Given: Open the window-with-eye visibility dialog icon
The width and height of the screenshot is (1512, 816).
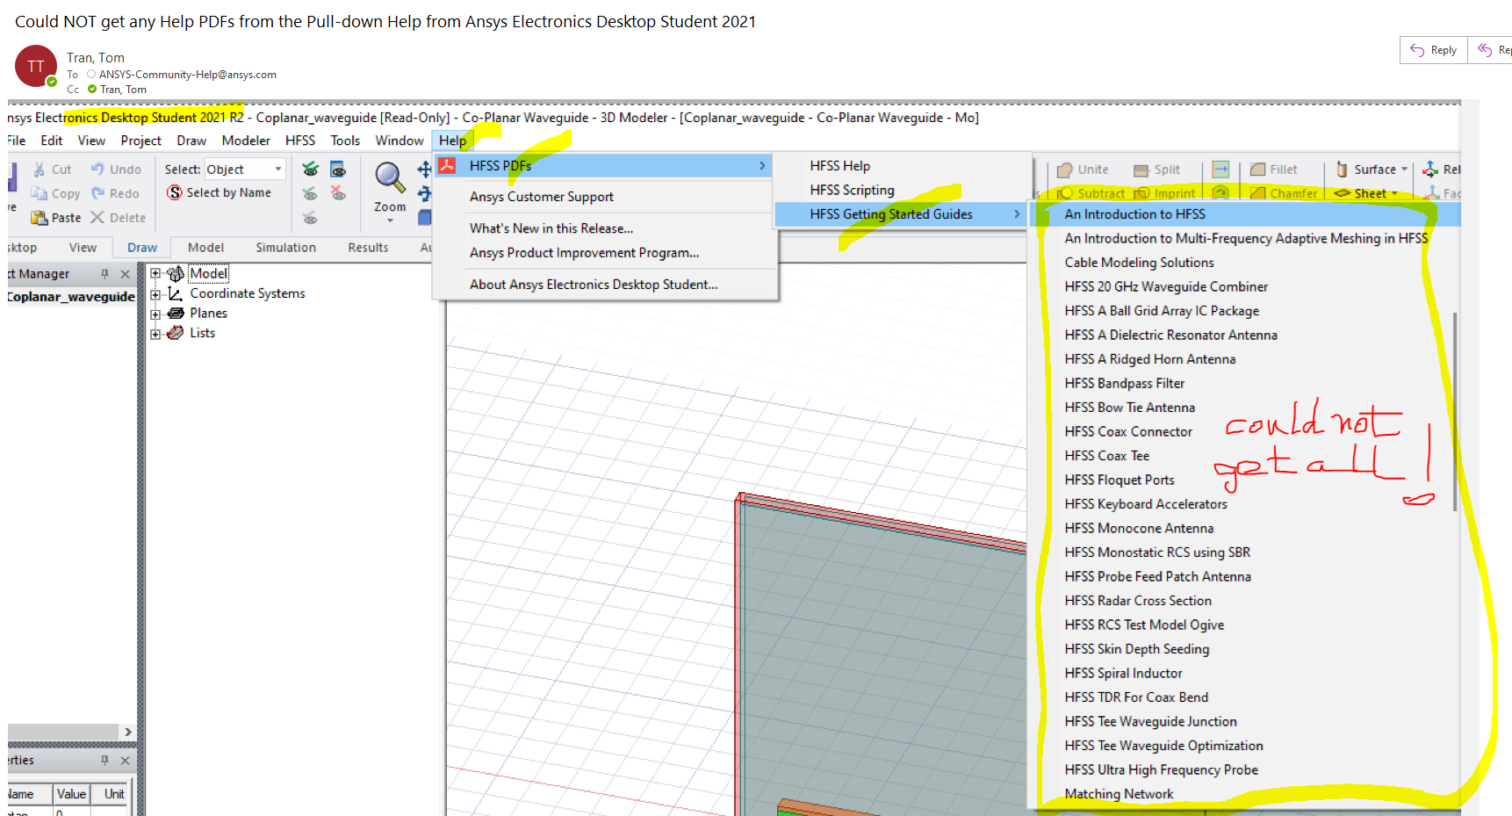Looking at the screenshot, I should 338,170.
